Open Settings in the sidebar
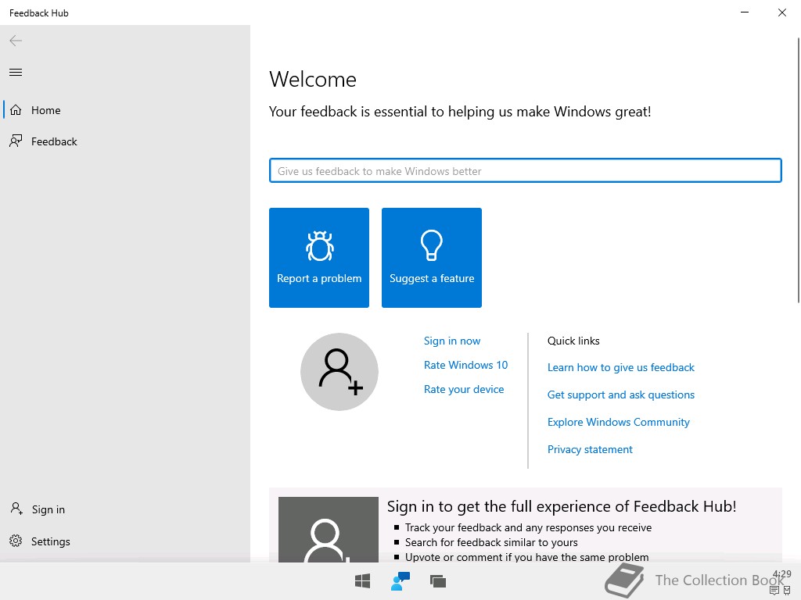 point(125,541)
